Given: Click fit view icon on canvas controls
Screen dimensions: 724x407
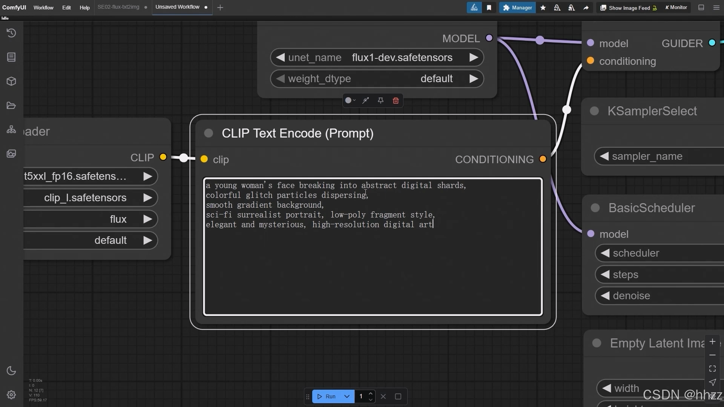Looking at the screenshot, I should pos(712,369).
